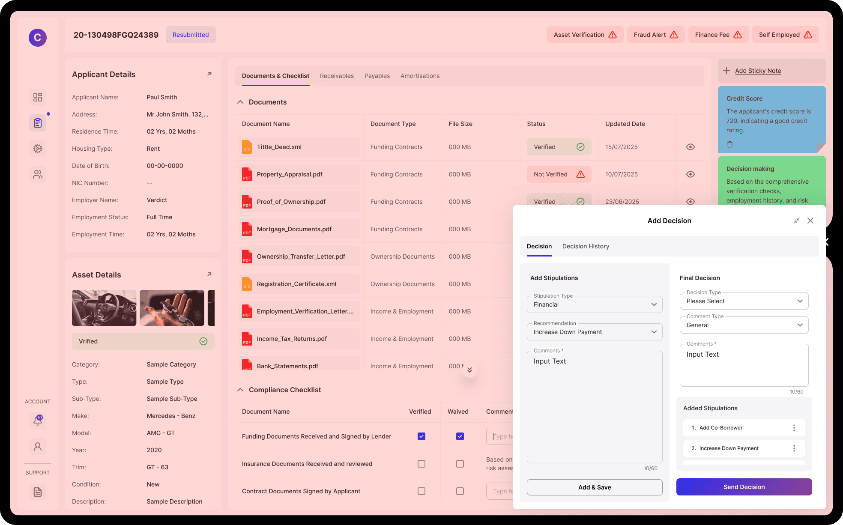
Task: Open the dashboard grid icon in sidebar
Action: pyautogui.click(x=38, y=97)
